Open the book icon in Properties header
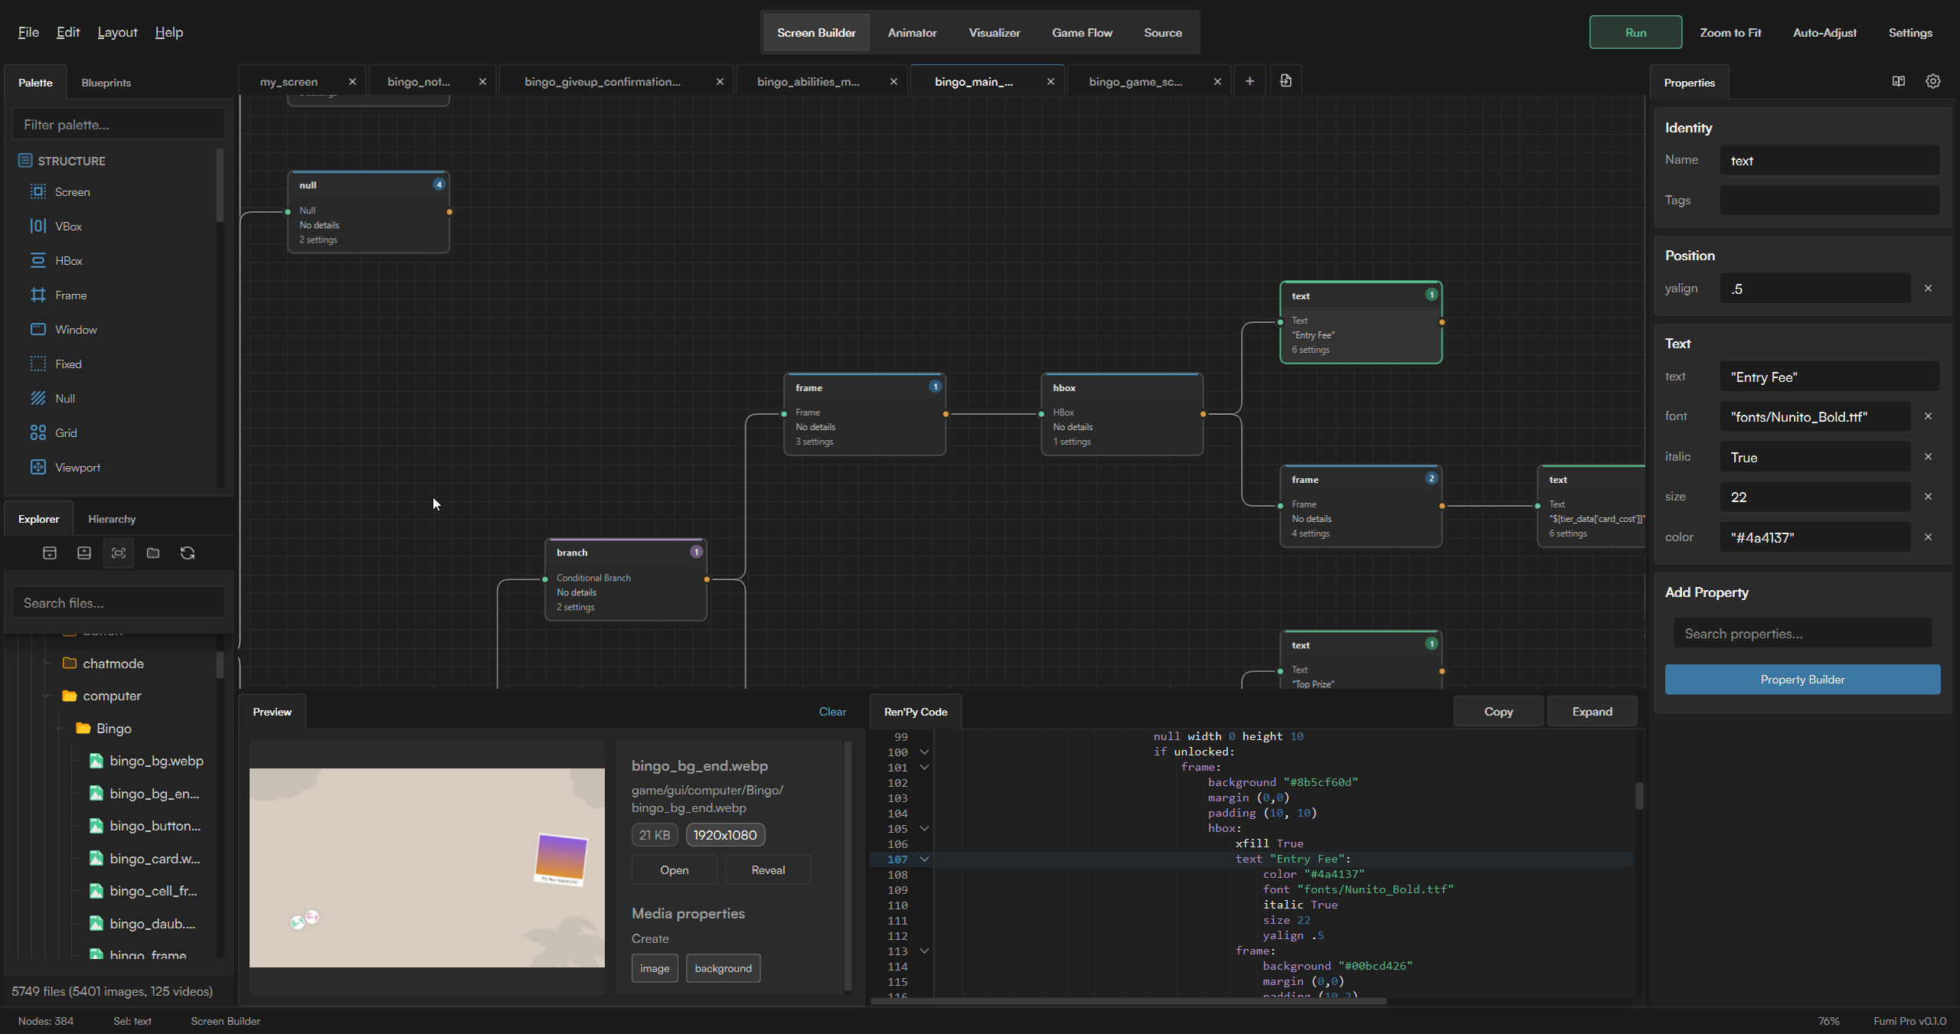Image resolution: width=1960 pixels, height=1034 pixels. (x=1899, y=81)
